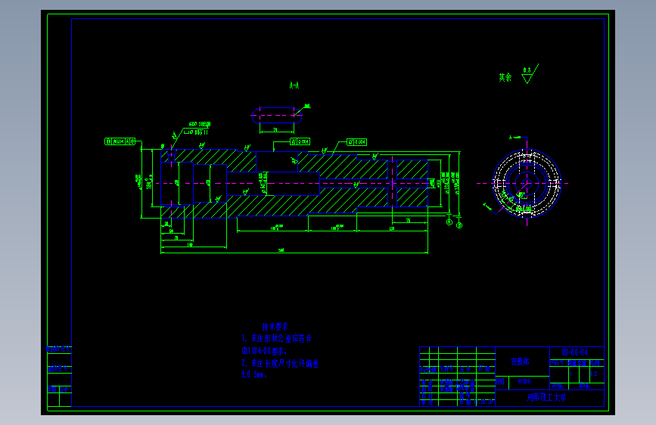Click the "其余" label at top right

tap(505, 78)
